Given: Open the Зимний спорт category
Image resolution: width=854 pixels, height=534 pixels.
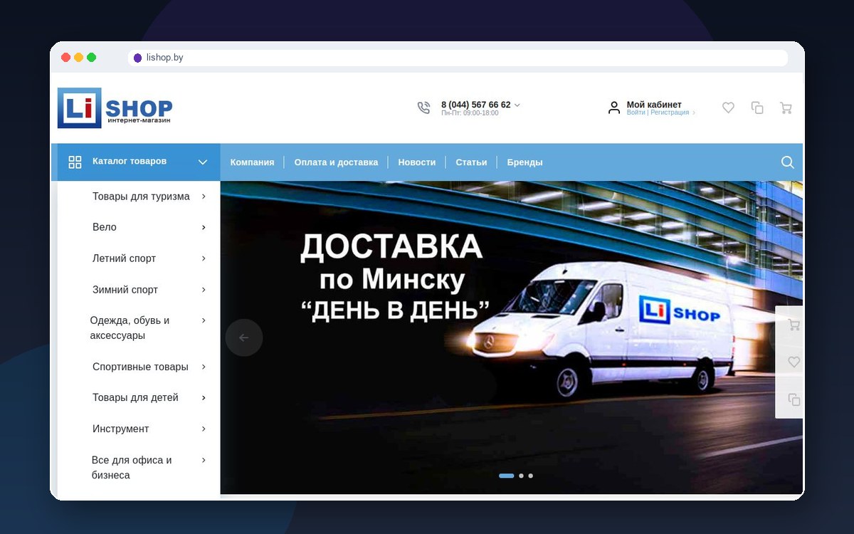Looking at the screenshot, I should [125, 290].
